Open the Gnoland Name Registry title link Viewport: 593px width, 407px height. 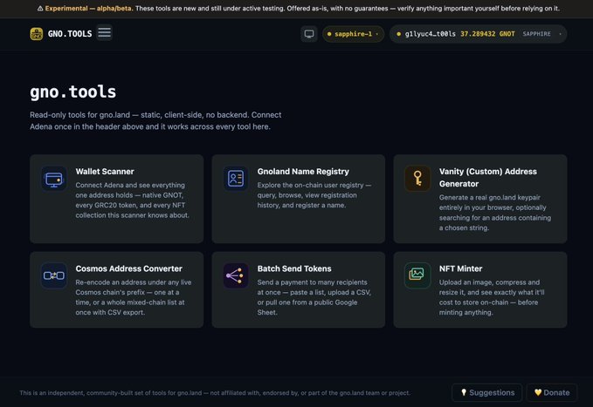pos(303,172)
